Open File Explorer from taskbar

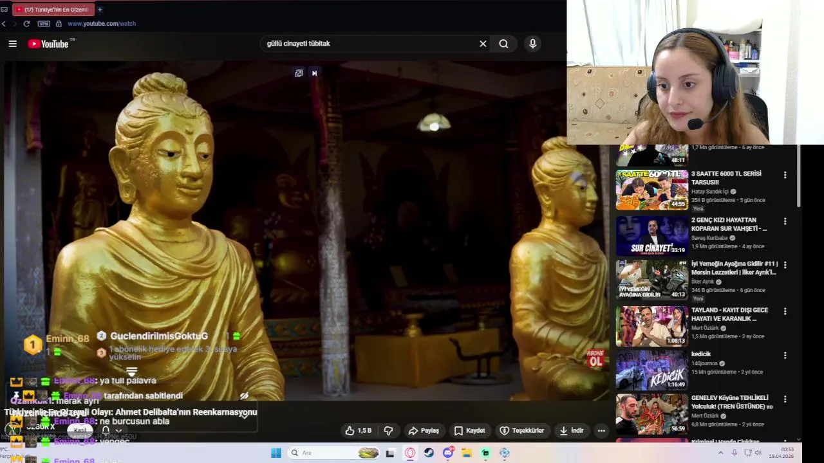[x=467, y=453]
